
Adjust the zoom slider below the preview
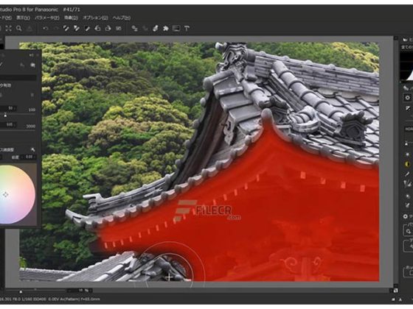pyautogui.click(x=21, y=291)
